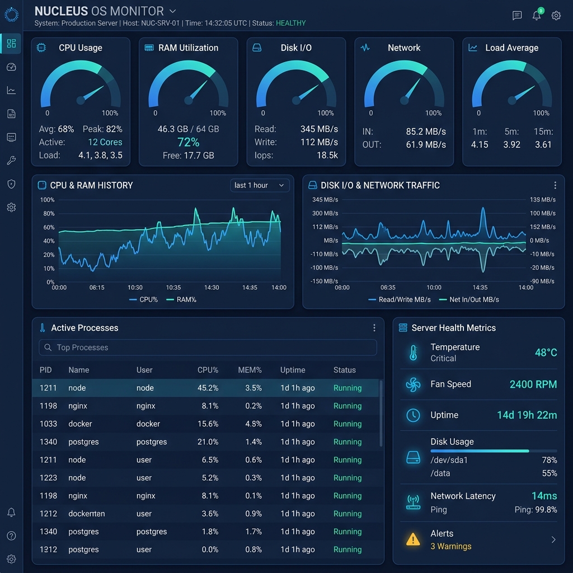Select node row with 5.2% CPU
573x573 pixels.
pyautogui.click(x=205, y=478)
